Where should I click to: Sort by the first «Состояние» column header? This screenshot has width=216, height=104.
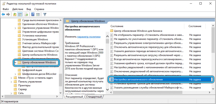(117, 26)
